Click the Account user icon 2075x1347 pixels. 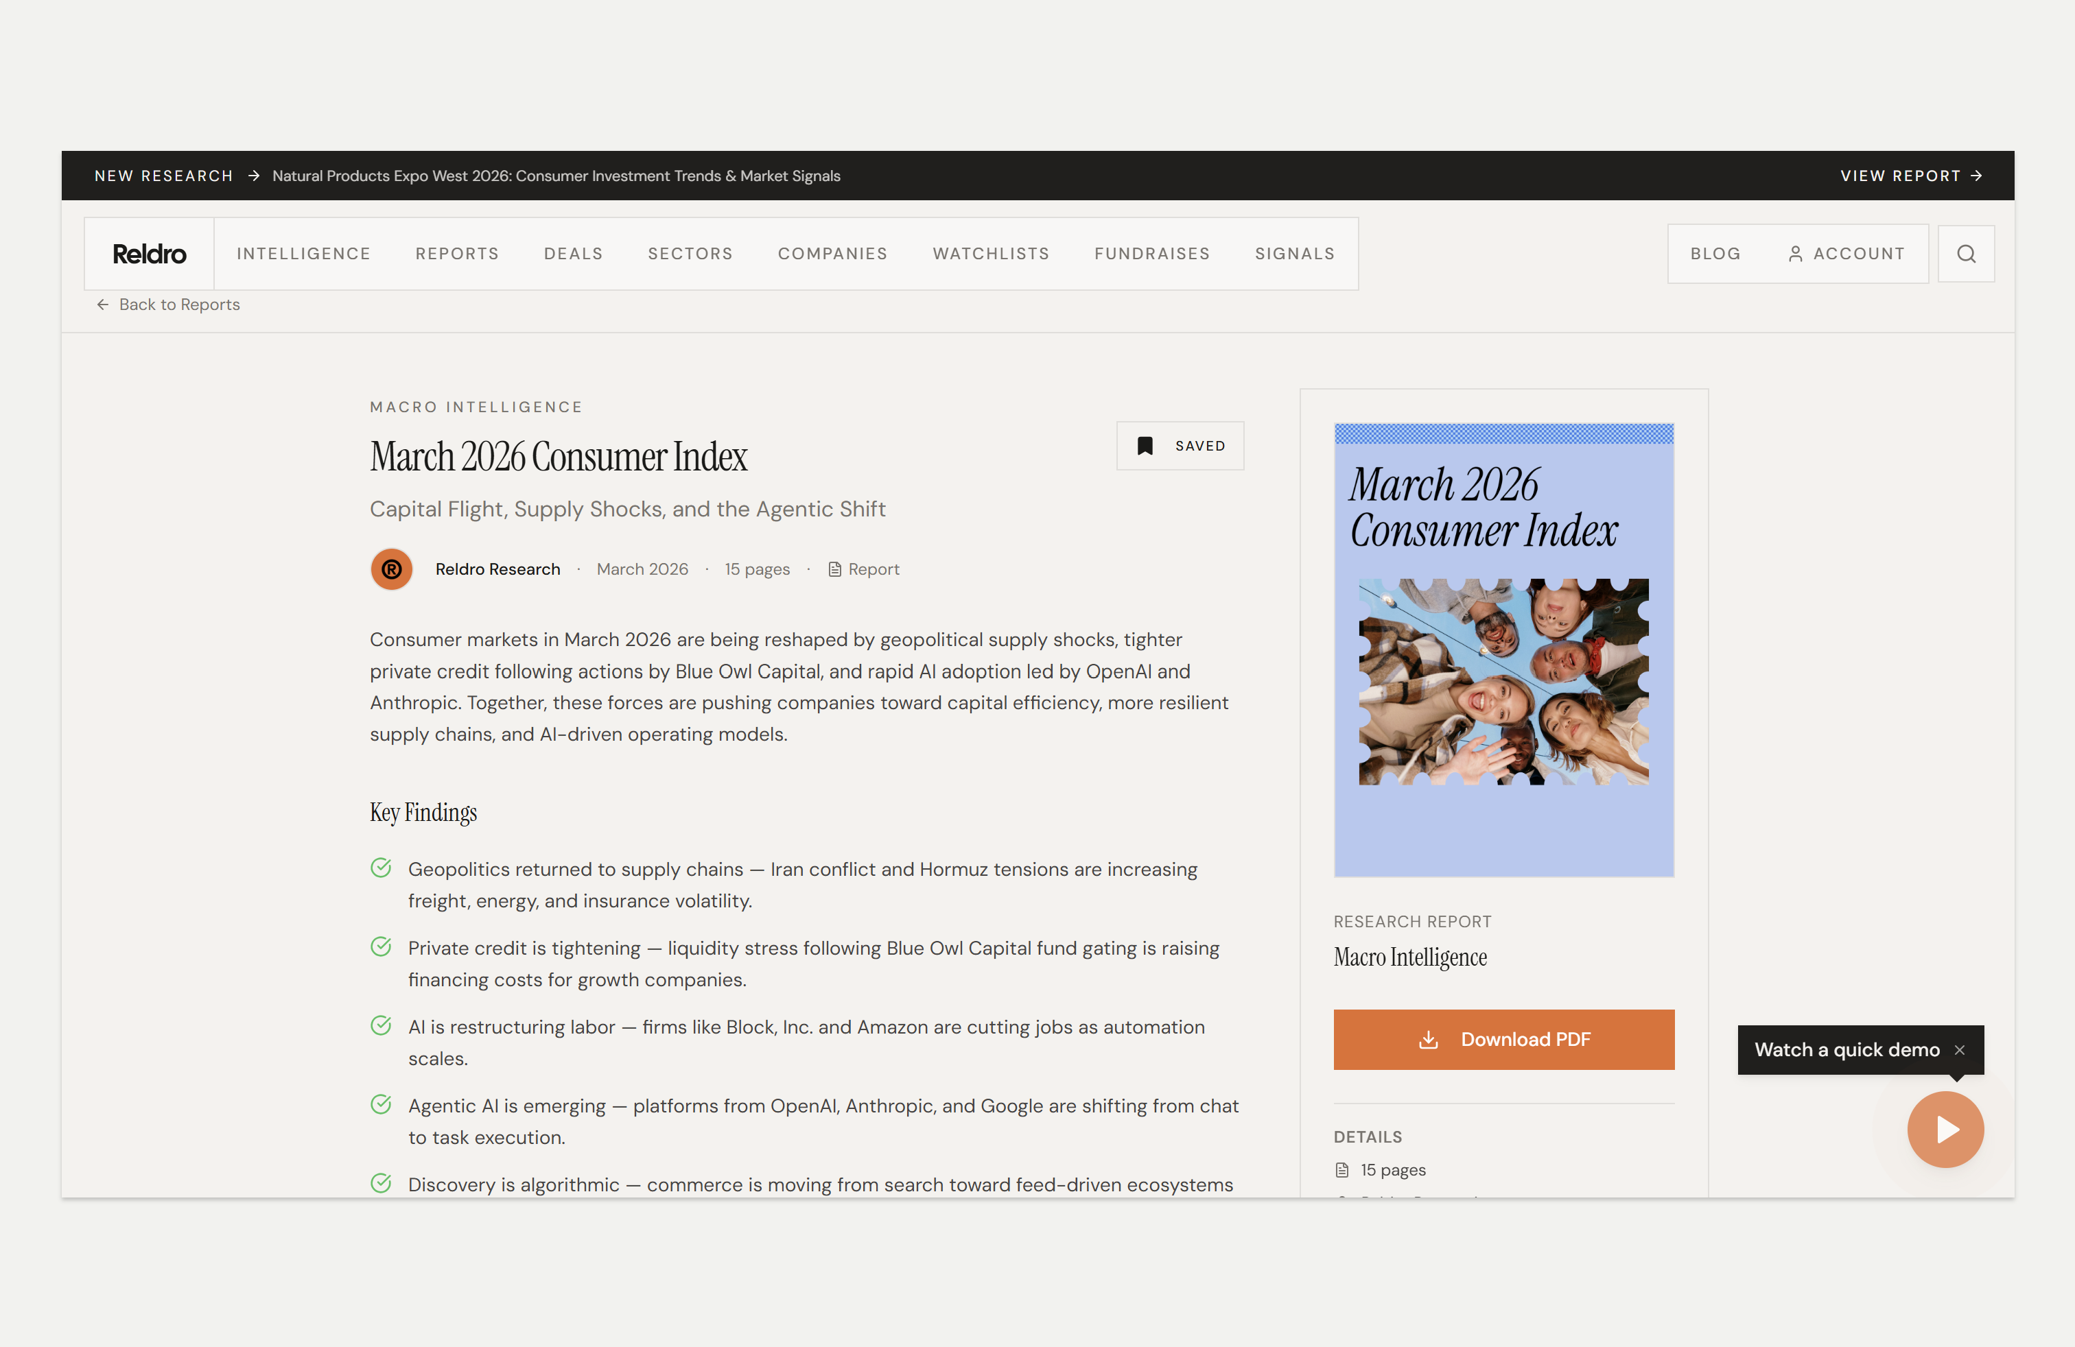[x=1795, y=254]
